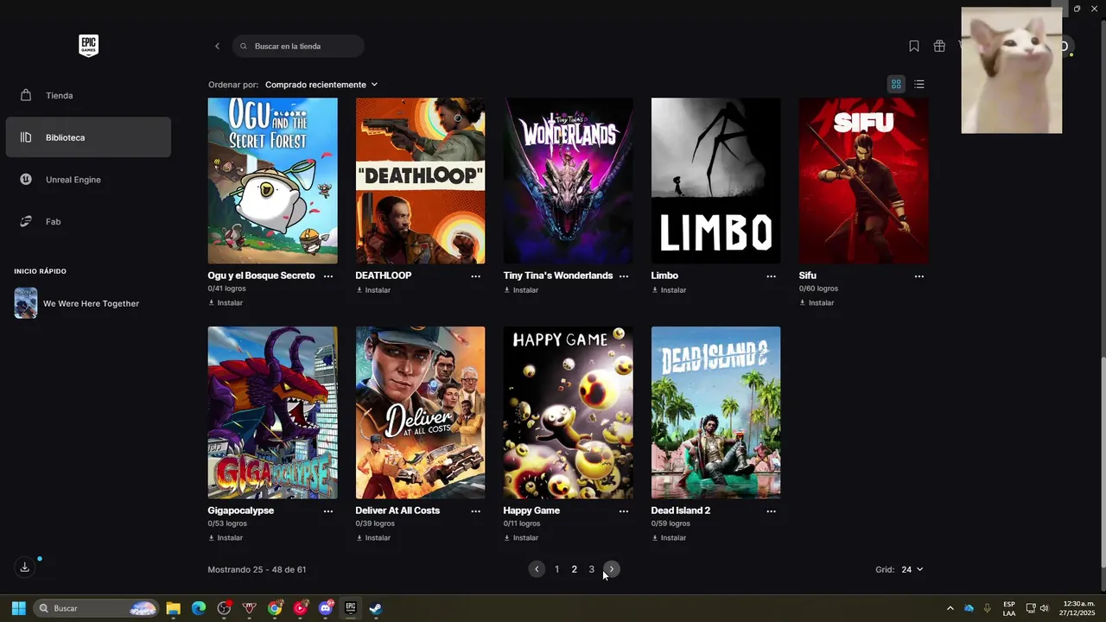Show hidden system tray icons
1106x622 pixels.
pos(950,608)
